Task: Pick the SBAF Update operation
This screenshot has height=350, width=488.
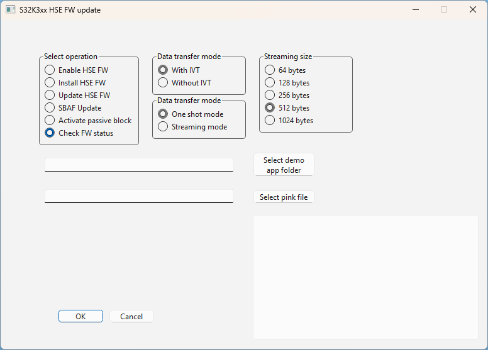Action: [x=50, y=108]
